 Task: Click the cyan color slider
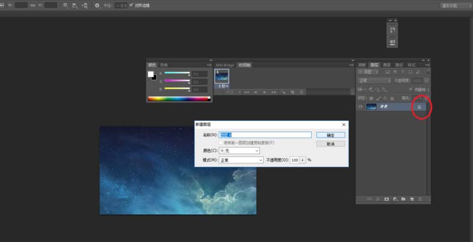tap(177, 73)
